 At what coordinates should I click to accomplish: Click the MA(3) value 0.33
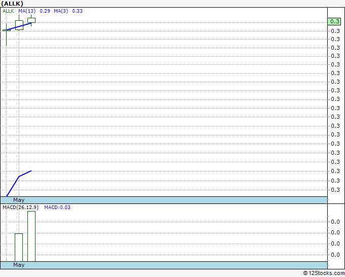[x=78, y=11]
